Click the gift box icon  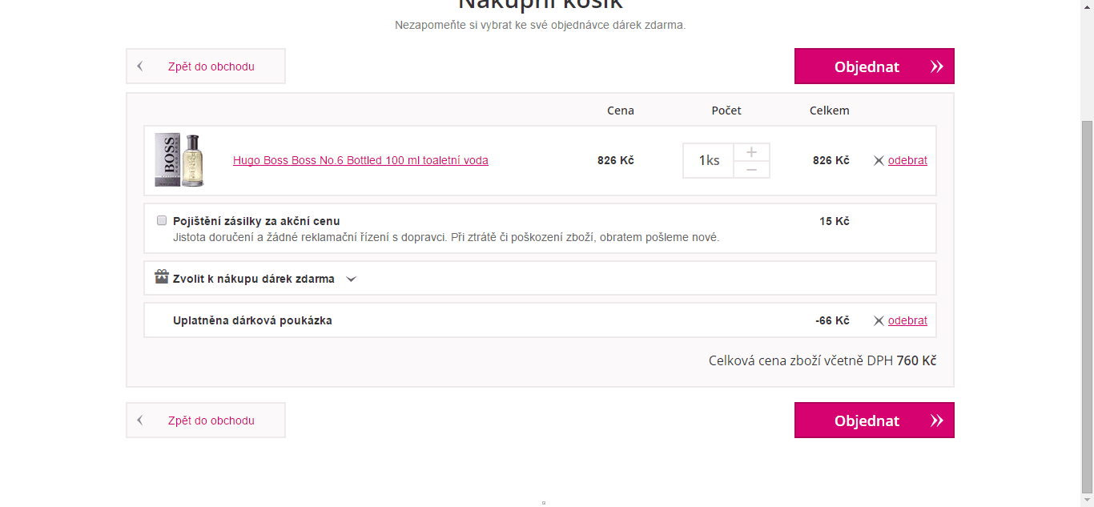click(162, 277)
